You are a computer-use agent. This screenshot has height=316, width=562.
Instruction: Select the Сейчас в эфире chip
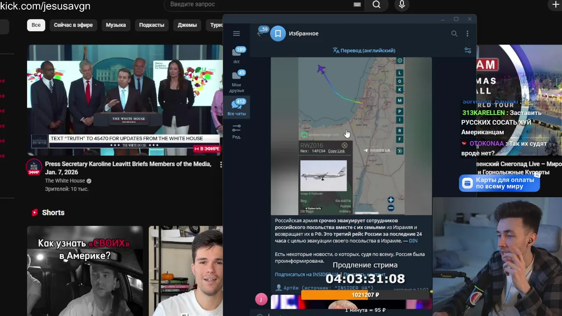(73, 25)
